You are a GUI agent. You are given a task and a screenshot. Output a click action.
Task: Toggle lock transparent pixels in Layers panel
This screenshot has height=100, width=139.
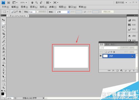(x=106, y=52)
